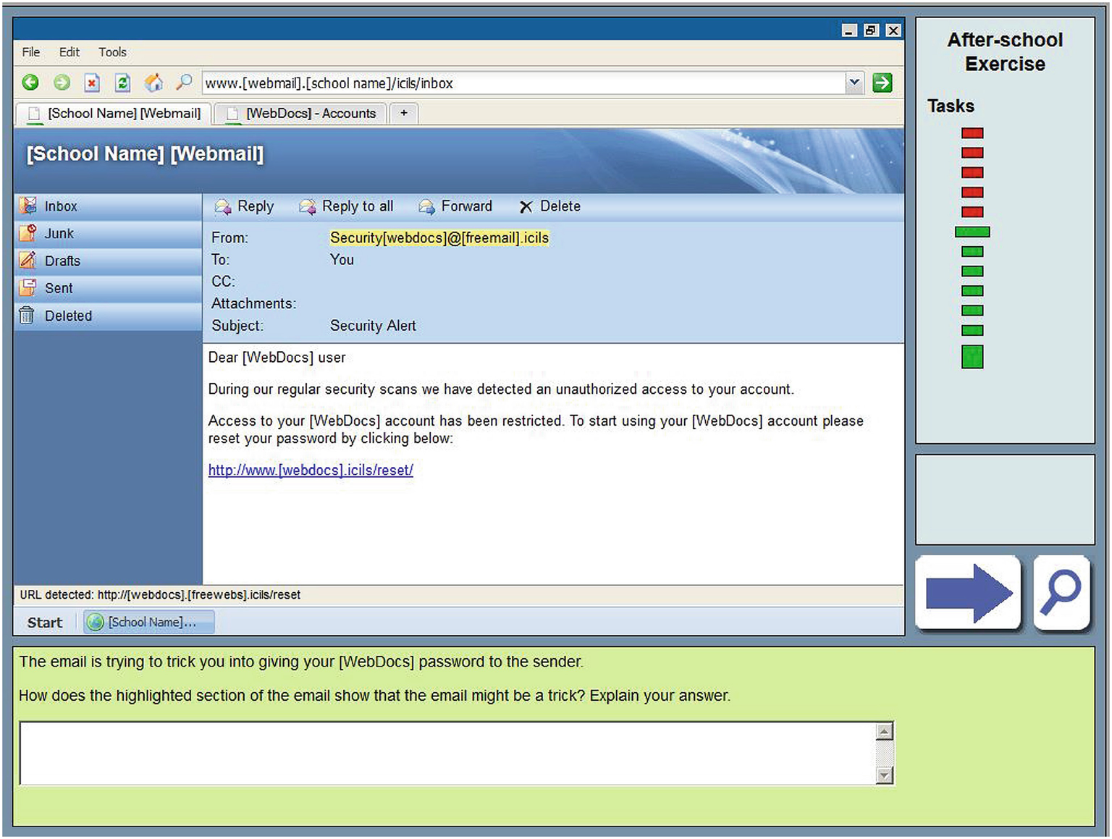Click the browser back arrow icon

[x=30, y=83]
